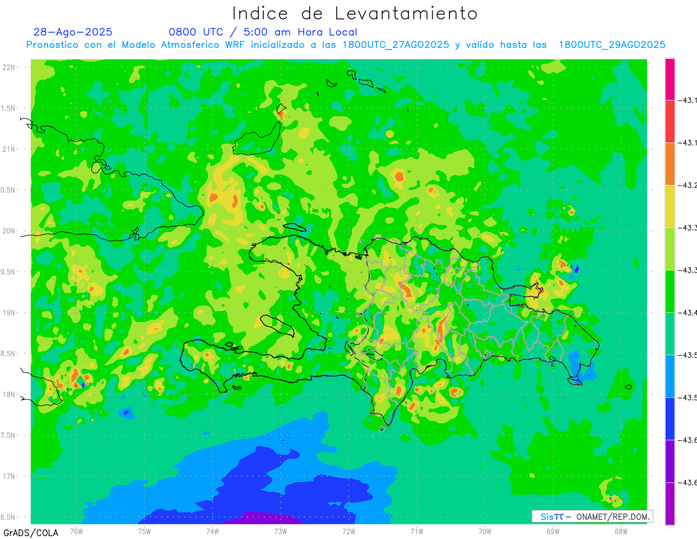Viewport: 697px width, 539px height.
Task: Click the initialization timestamp '1800UTC_27AGO2025'
Action: (x=396, y=45)
